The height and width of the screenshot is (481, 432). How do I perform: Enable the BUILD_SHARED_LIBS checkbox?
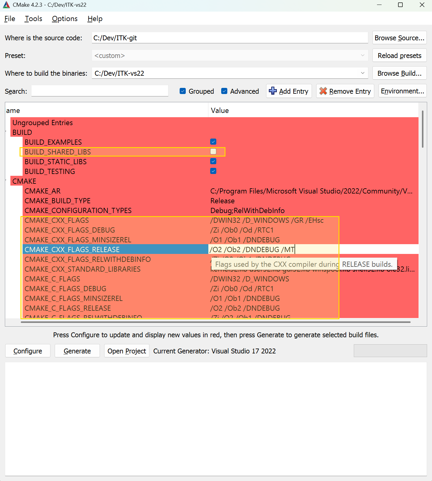click(213, 151)
